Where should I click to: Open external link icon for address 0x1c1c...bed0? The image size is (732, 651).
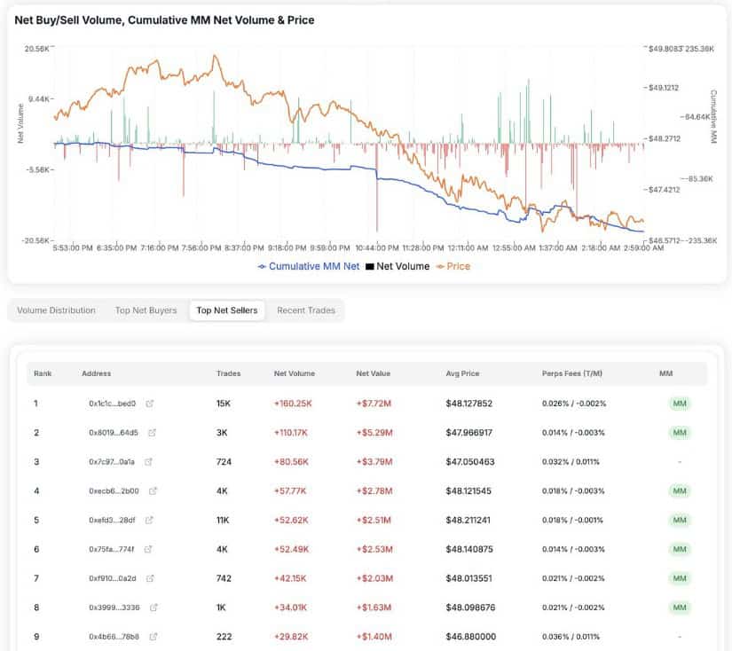(150, 404)
